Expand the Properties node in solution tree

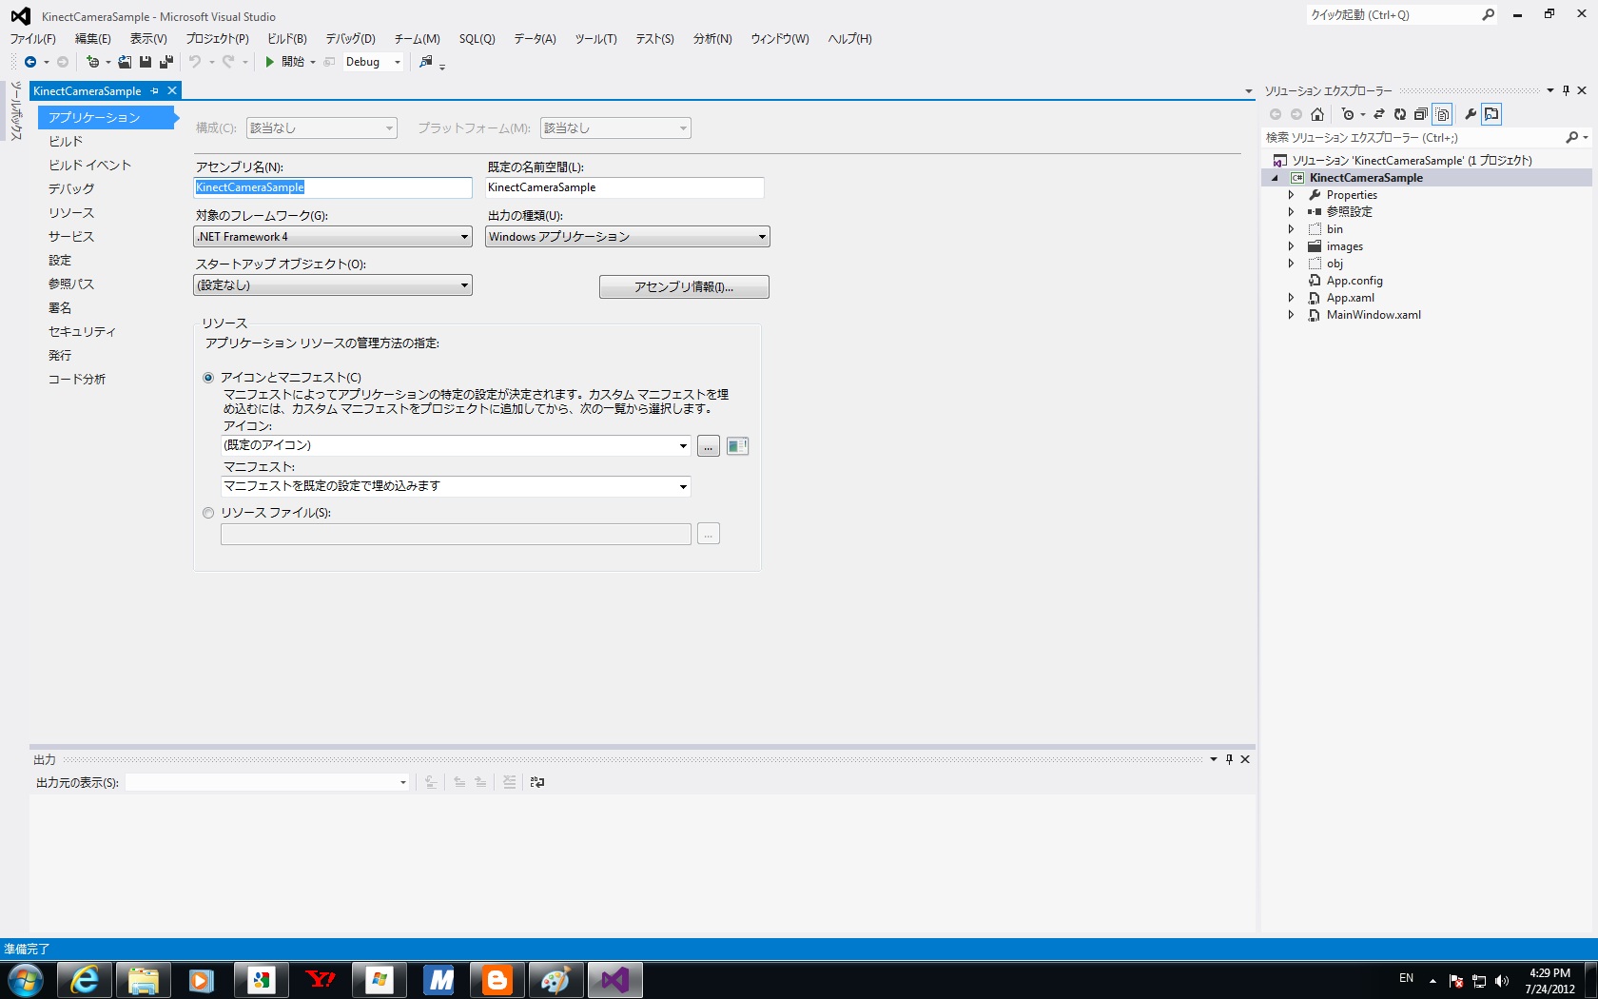pos(1291,195)
